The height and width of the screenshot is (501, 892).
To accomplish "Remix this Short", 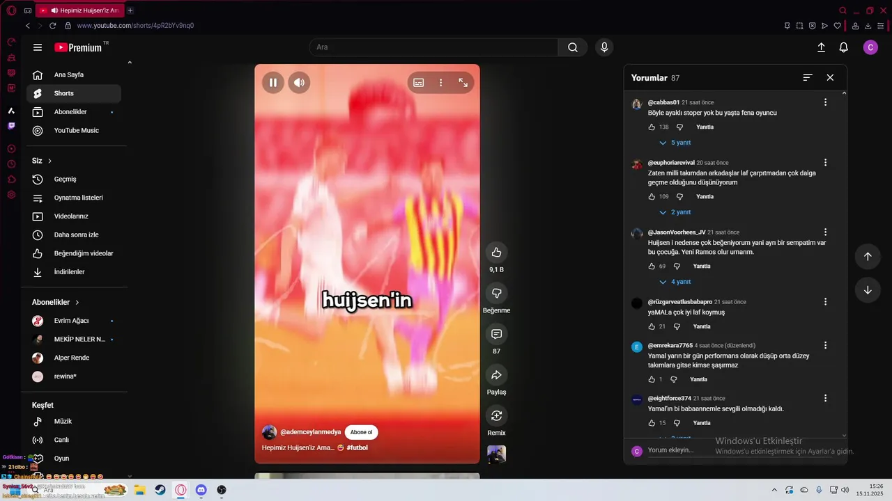I will [496, 415].
